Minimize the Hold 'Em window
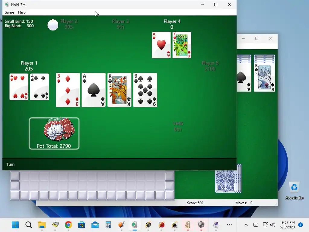 [x=202, y=5]
